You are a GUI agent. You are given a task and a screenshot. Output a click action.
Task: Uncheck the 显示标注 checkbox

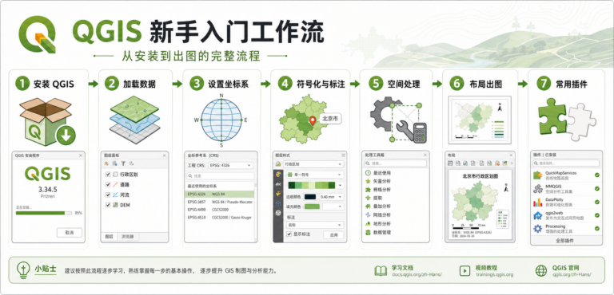(289, 234)
